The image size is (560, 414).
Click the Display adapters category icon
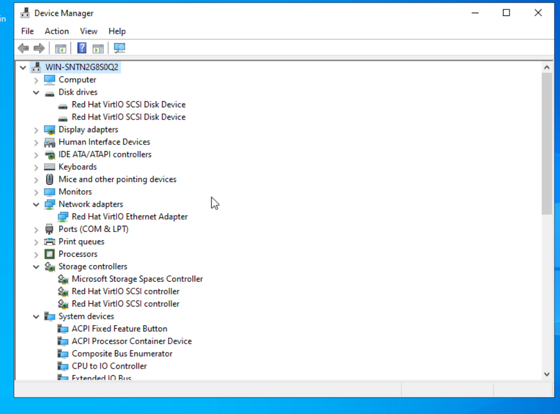click(49, 130)
